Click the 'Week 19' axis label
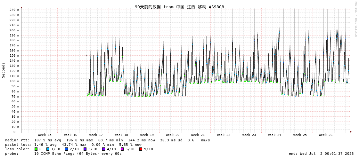This screenshot has height=158, width=359. (147, 135)
